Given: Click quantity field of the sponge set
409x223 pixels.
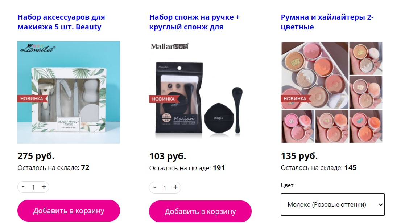Looking at the screenshot, I should [165, 187].
